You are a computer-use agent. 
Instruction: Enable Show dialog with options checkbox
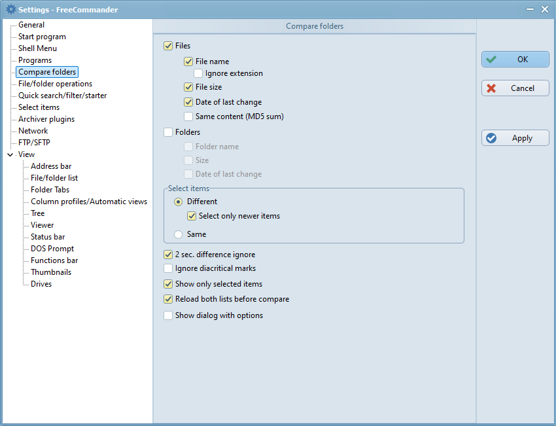tap(168, 315)
